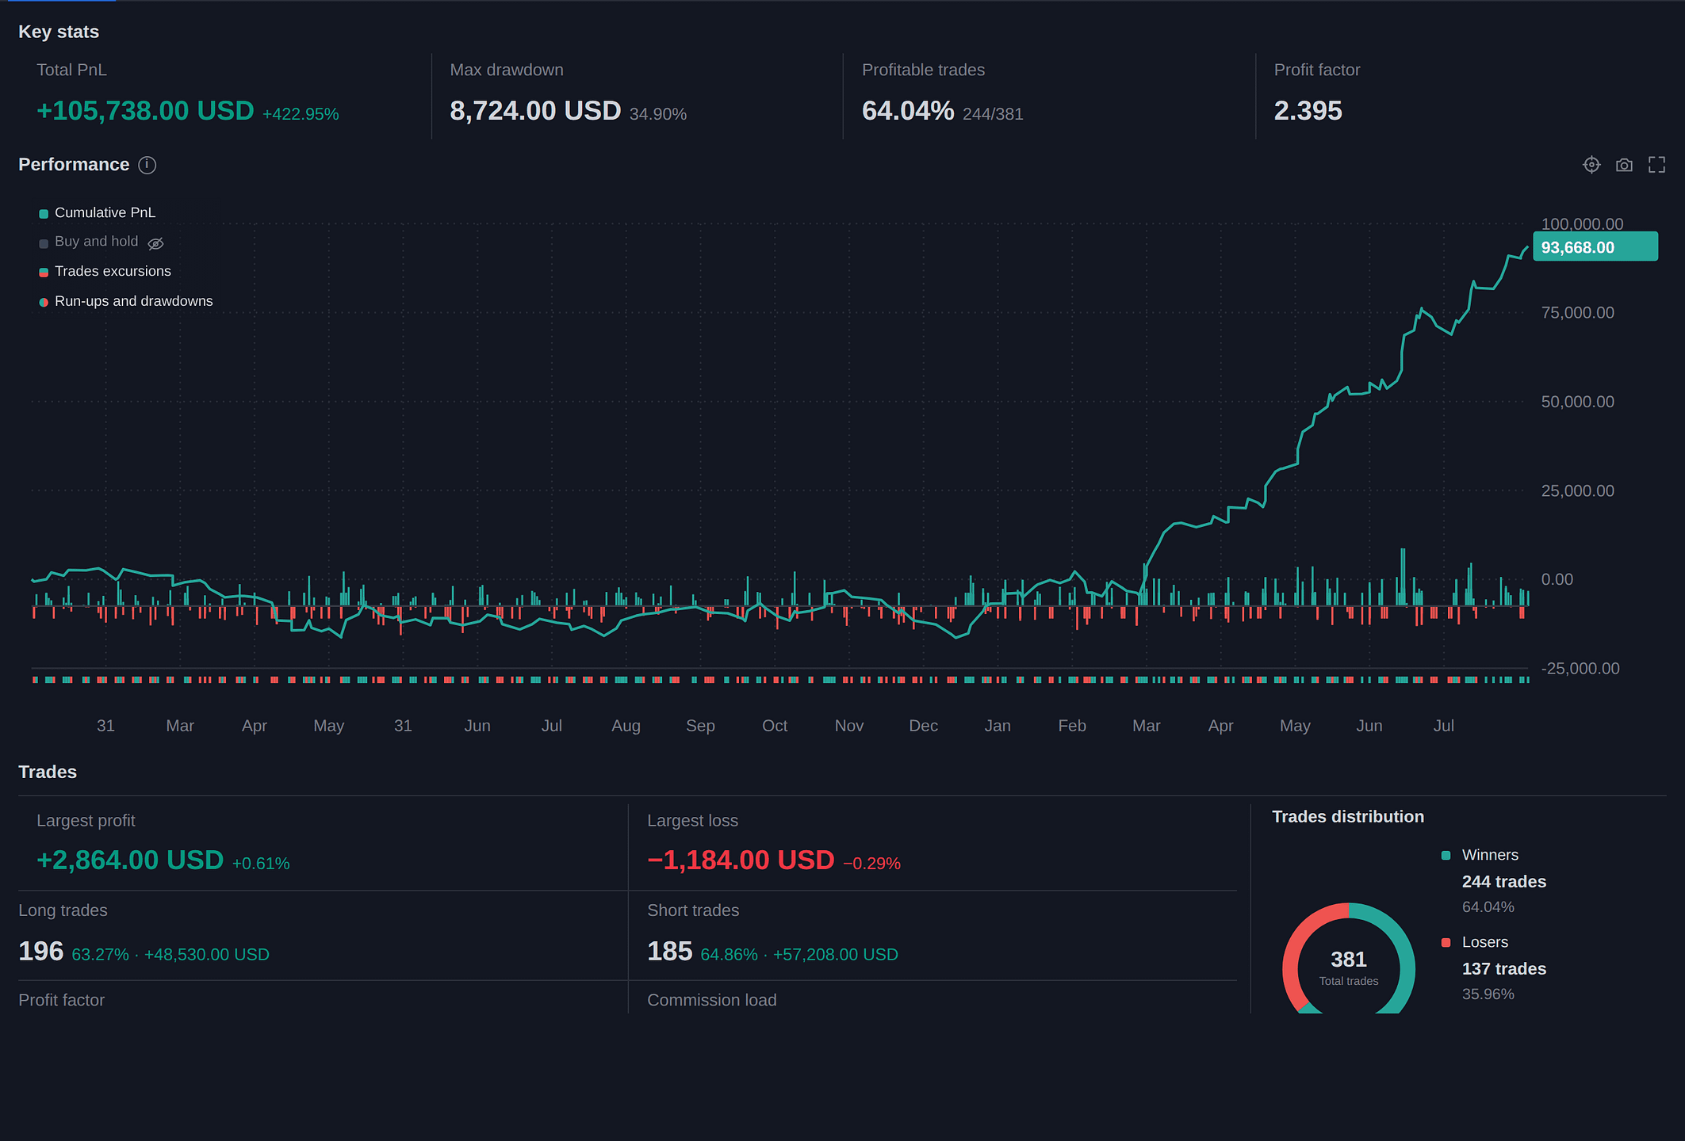Select the 34.90% drawdown percentage
This screenshot has width=1685, height=1141.
click(x=658, y=114)
